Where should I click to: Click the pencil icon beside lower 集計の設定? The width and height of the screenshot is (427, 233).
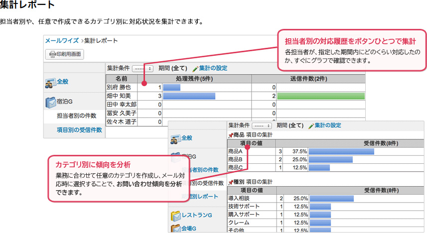pos(311,126)
